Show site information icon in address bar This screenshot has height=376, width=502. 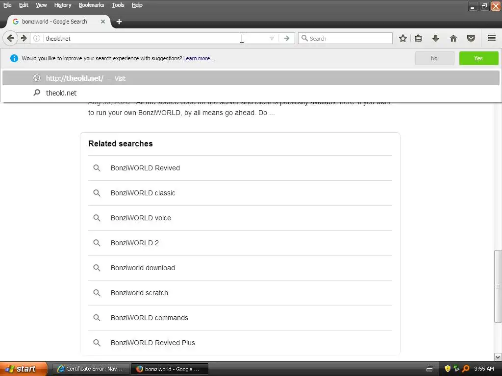tap(37, 38)
